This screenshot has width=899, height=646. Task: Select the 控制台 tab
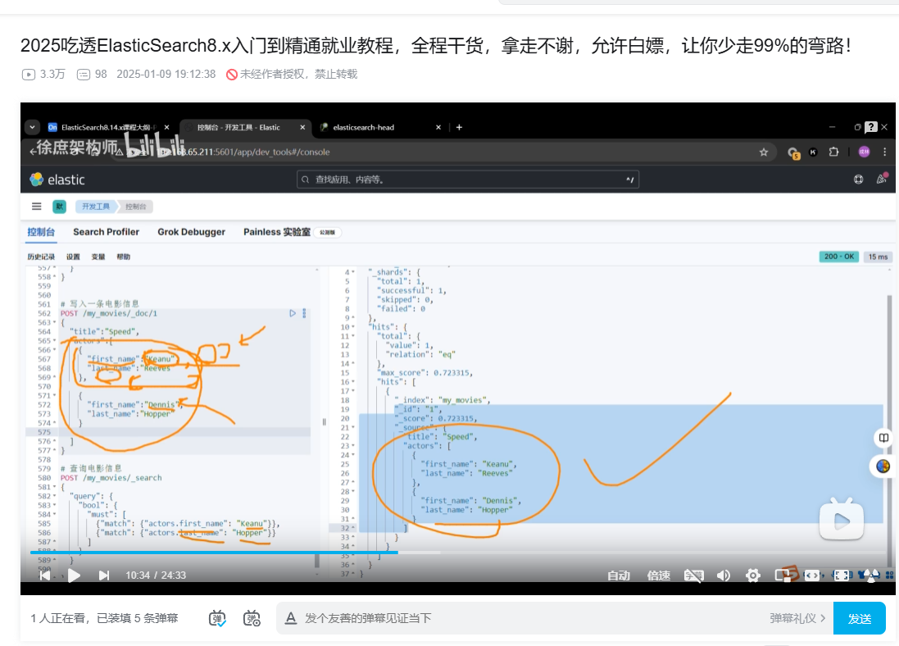coord(41,232)
